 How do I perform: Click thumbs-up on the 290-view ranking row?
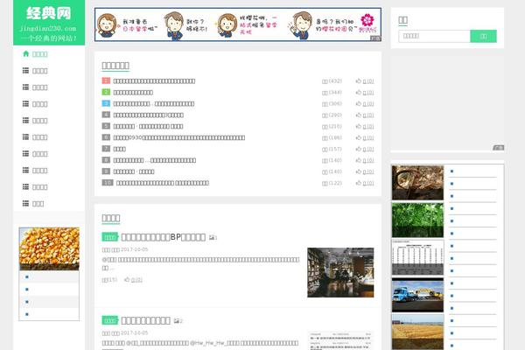tap(365, 115)
